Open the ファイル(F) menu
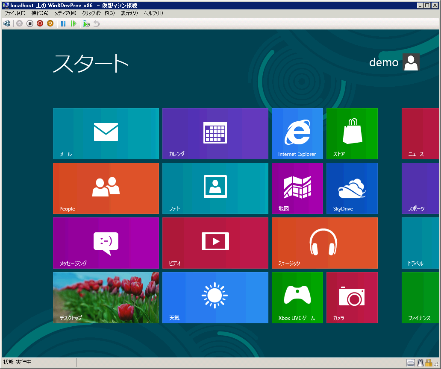The width and height of the screenshot is (441, 369). tap(15, 13)
